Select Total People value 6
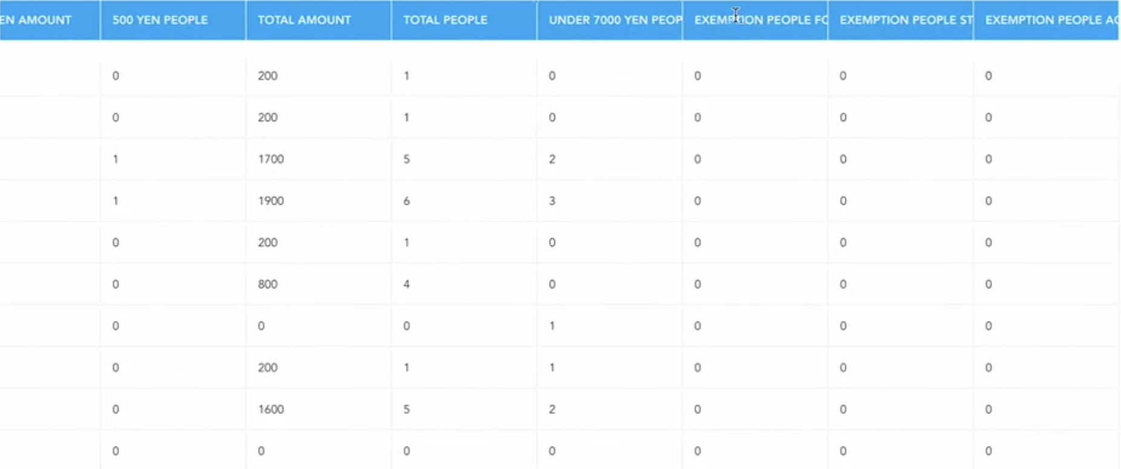 pyautogui.click(x=407, y=201)
